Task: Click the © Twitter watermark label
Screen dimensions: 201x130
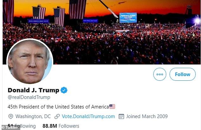Action: (10, 127)
